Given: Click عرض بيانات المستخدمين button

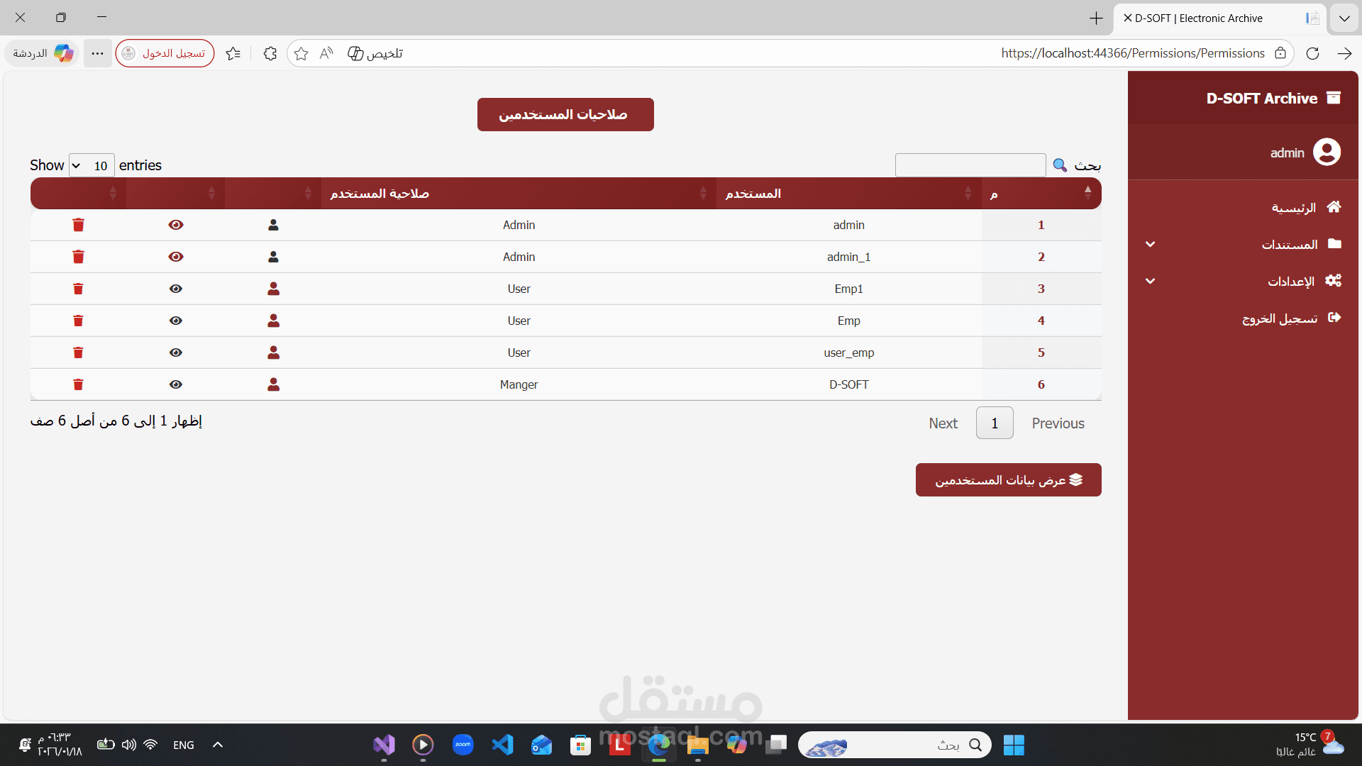Looking at the screenshot, I should 1008,480.
